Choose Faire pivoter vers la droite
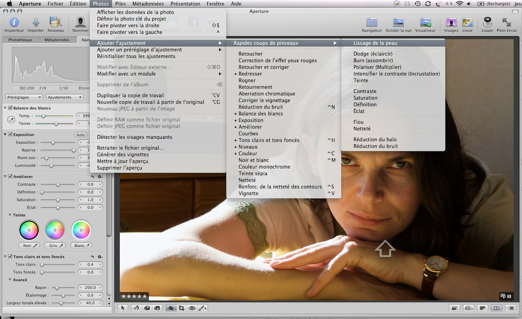The height and width of the screenshot is (319, 522). coord(158,26)
